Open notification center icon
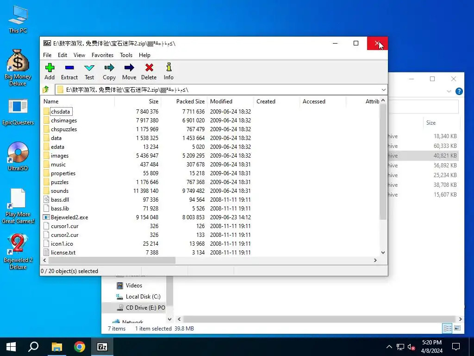The width and height of the screenshot is (474, 356). pyautogui.click(x=456, y=347)
